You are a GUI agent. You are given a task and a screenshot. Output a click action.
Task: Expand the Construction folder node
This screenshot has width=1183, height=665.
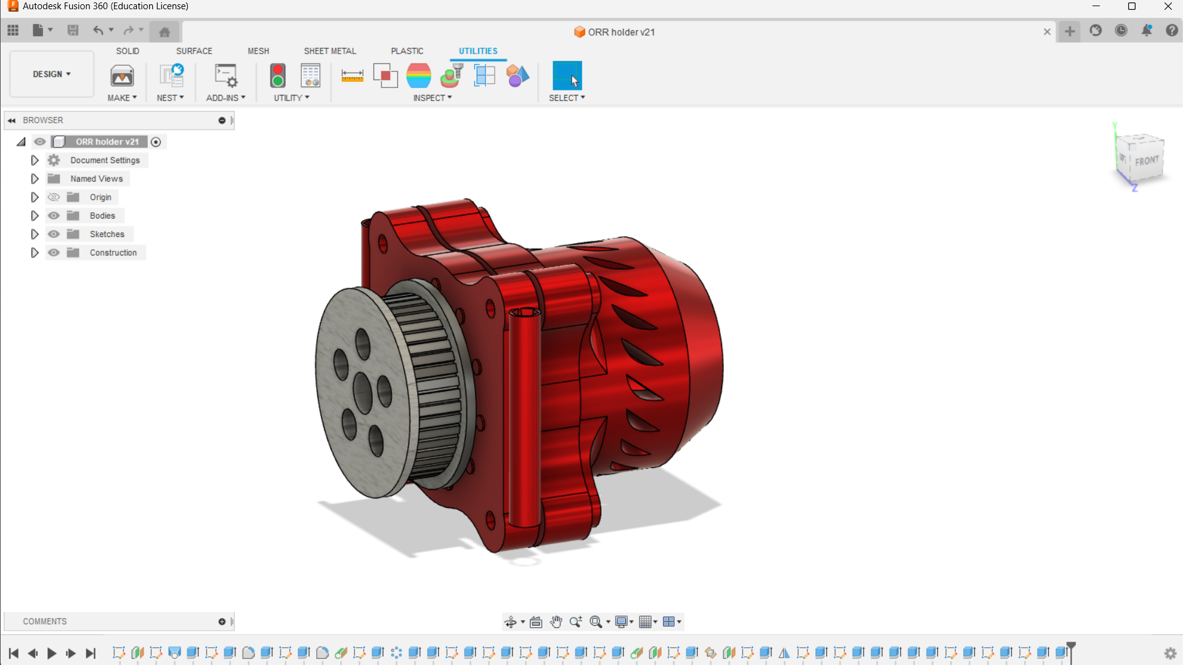pos(35,252)
